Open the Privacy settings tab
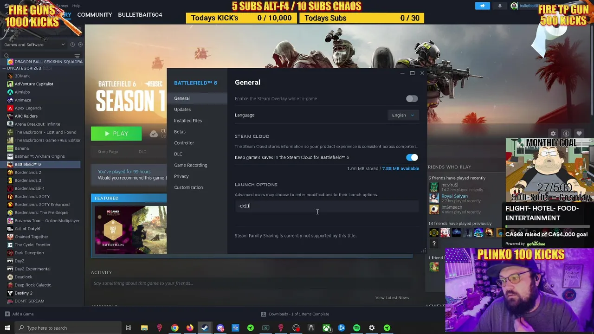Viewport: 594px width, 334px height. (181, 176)
